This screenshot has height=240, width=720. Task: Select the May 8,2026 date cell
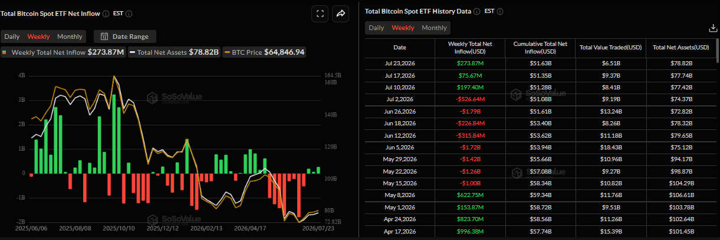coord(400,195)
